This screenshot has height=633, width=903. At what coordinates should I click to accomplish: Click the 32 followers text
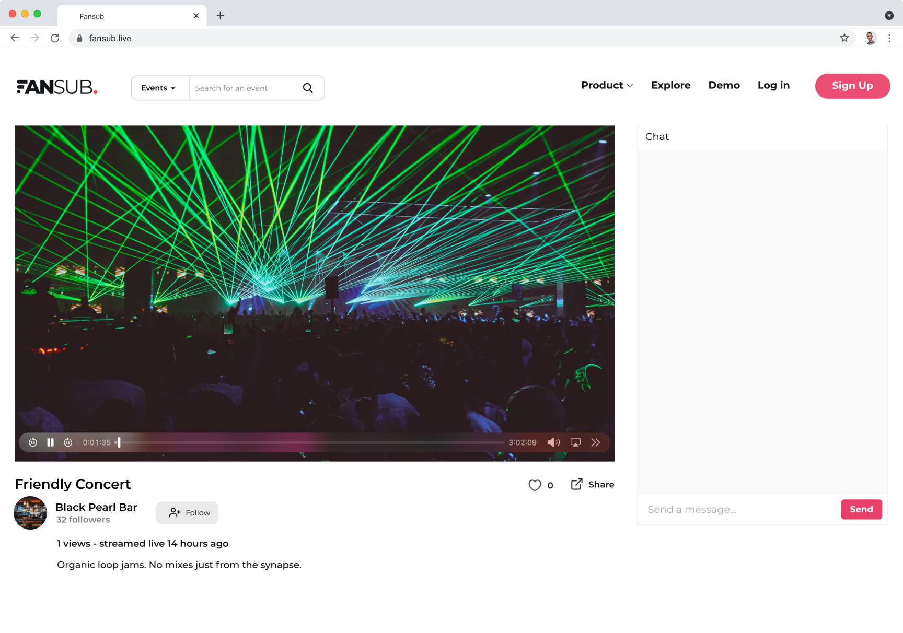coord(83,520)
